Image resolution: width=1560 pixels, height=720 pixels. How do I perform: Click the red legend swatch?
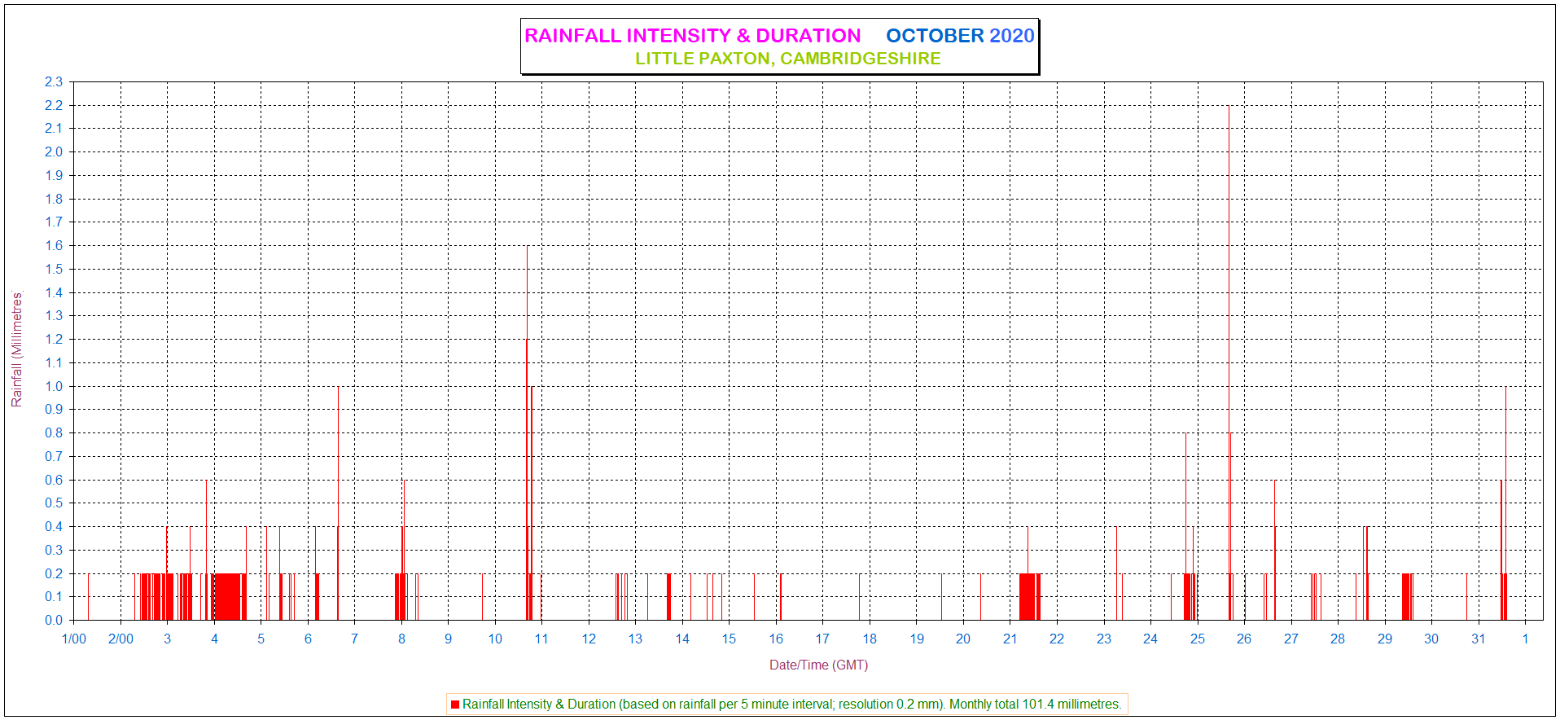point(455,705)
